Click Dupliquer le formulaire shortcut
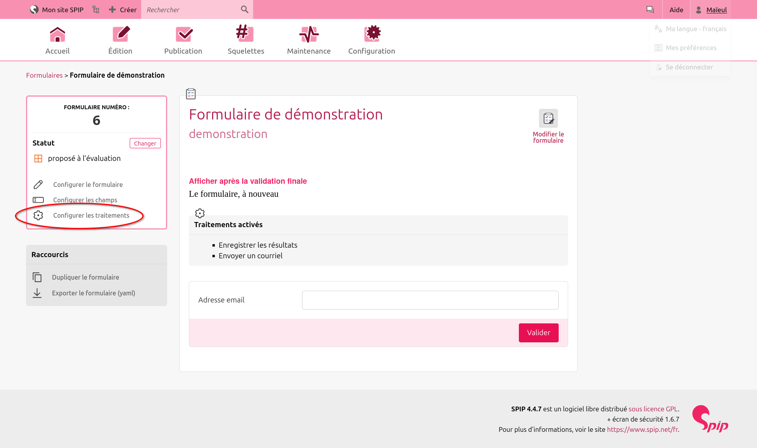The image size is (757, 448). tap(85, 277)
